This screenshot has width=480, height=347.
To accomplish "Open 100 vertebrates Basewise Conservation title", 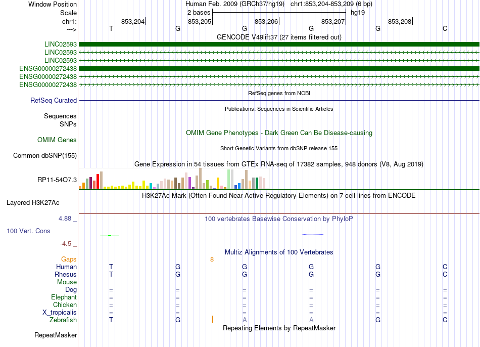I will tap(279, 219).
